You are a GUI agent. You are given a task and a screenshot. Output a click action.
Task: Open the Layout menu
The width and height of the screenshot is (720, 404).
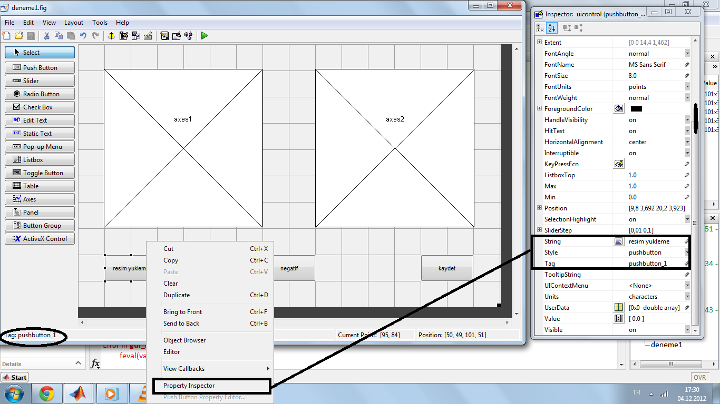tap(73, 23)
